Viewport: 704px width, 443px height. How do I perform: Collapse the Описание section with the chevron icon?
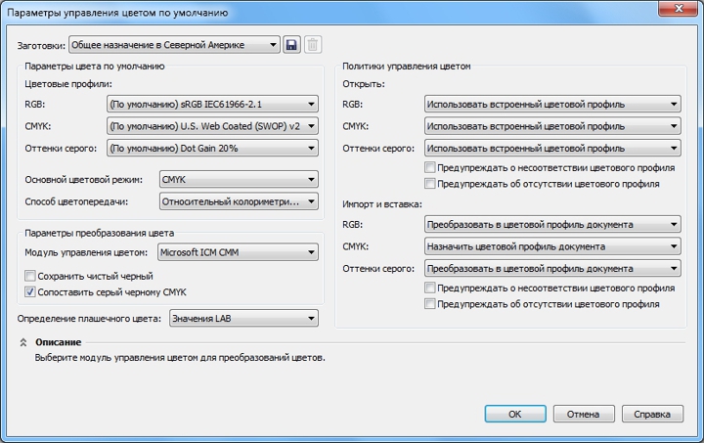click(x=23, y=342)
